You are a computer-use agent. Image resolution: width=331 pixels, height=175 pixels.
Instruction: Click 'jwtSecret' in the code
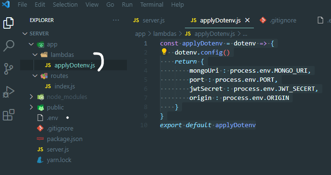206,89
